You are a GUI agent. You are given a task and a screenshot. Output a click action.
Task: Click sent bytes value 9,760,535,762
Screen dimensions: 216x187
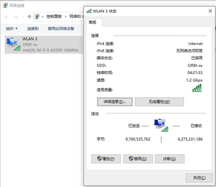pos(138,139)
